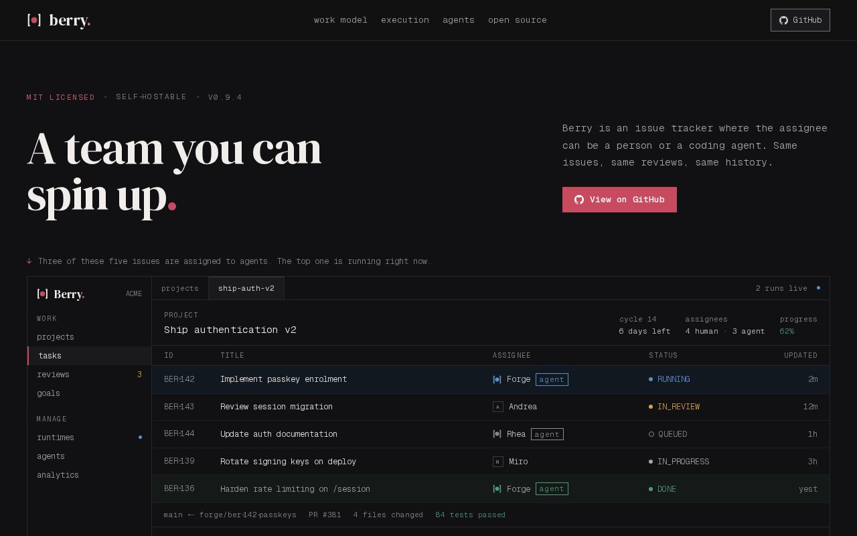
Task: Open issue 'Update auth documentation'
Action: 279,434
